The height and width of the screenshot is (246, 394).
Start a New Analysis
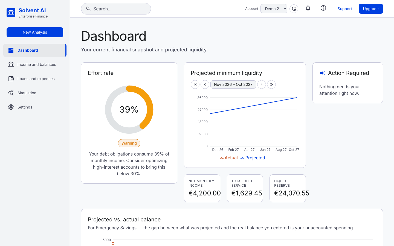pos(35,32)
